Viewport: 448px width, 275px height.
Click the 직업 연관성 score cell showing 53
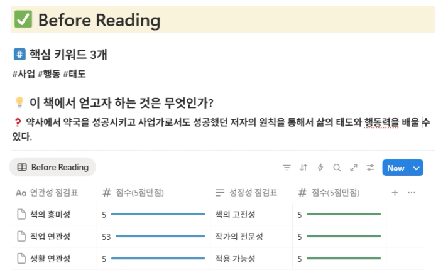(107, 237)
